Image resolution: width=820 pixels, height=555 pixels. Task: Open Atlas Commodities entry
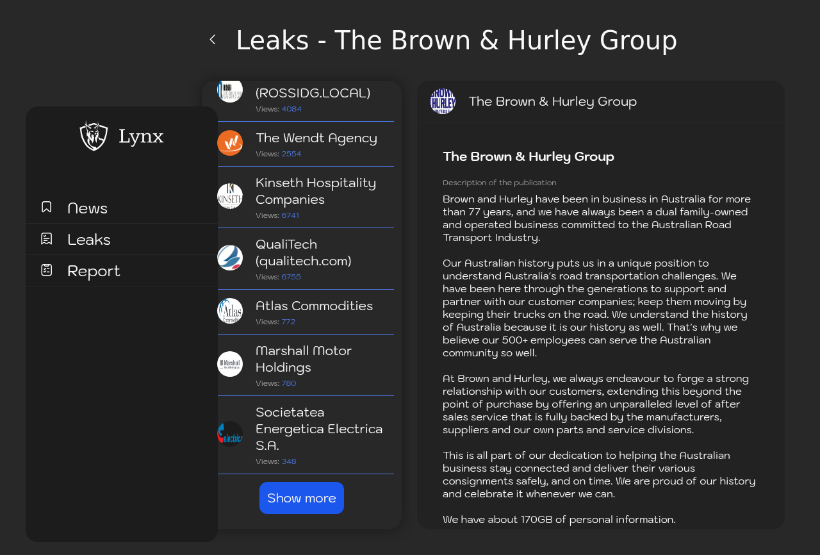[306, 312]
